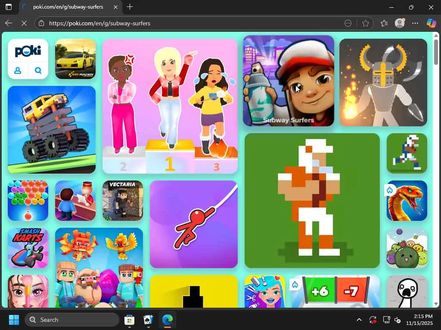441x330 pixels.
Task: Open the large pixel football player game
Action: (312, 201)
